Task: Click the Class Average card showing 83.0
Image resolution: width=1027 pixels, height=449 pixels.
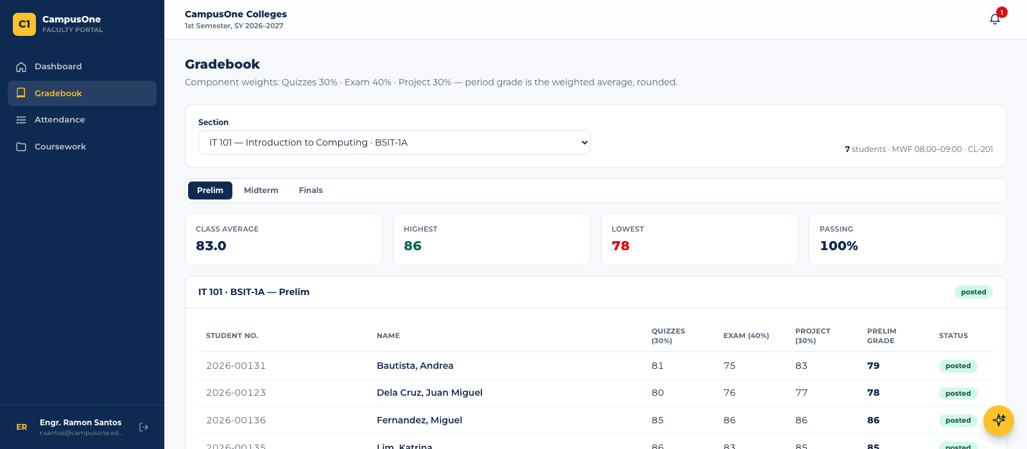Action: click(x=284, y=239)
